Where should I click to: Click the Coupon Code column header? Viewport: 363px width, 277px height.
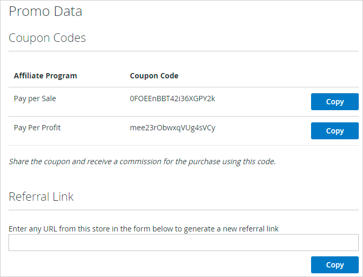coord(154,76)
